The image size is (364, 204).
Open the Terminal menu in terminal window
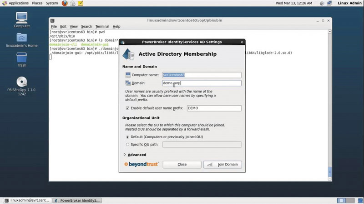[x=102, y=26]
